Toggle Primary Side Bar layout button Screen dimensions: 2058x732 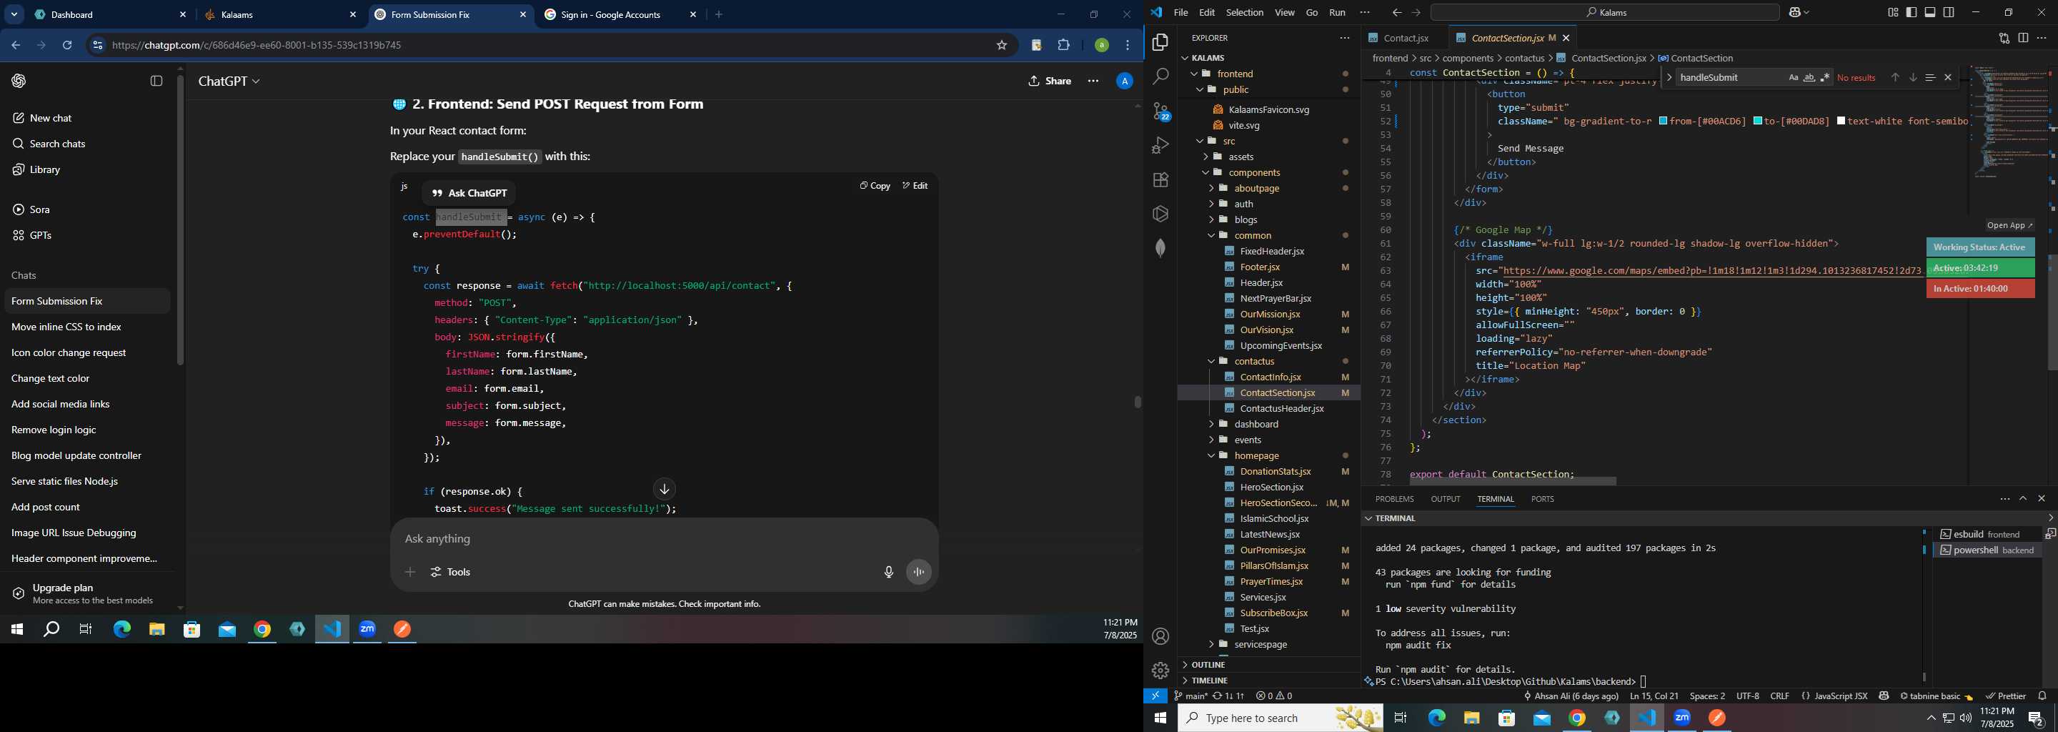1912,13
